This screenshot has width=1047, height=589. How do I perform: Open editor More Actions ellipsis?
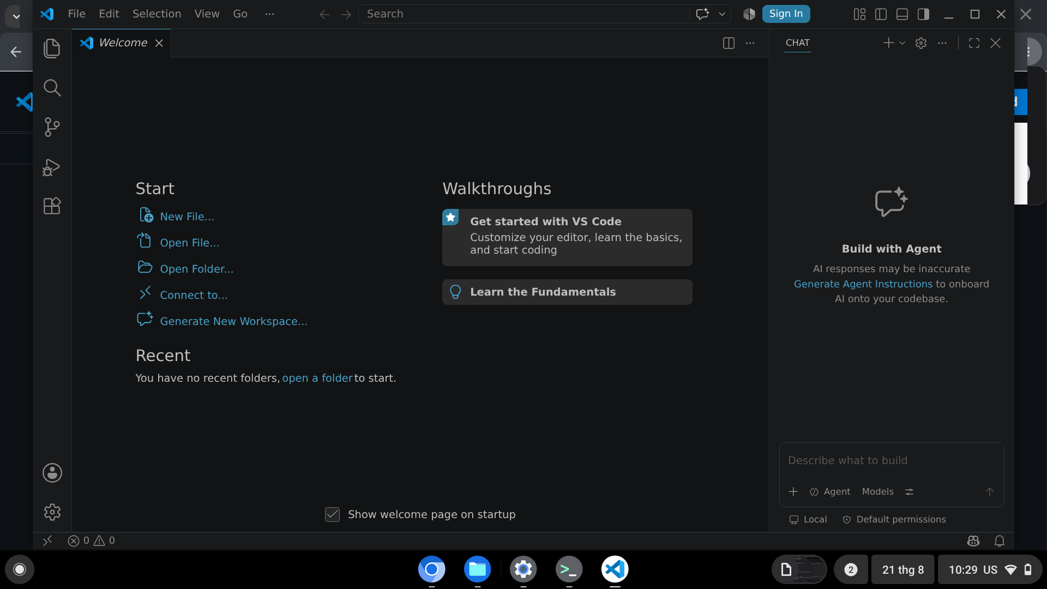pos(750,43)
